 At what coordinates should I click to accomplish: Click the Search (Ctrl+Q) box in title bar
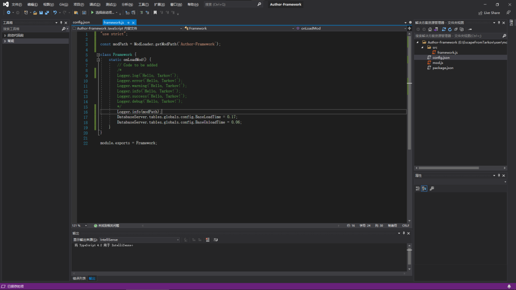(x=233, y=5)
